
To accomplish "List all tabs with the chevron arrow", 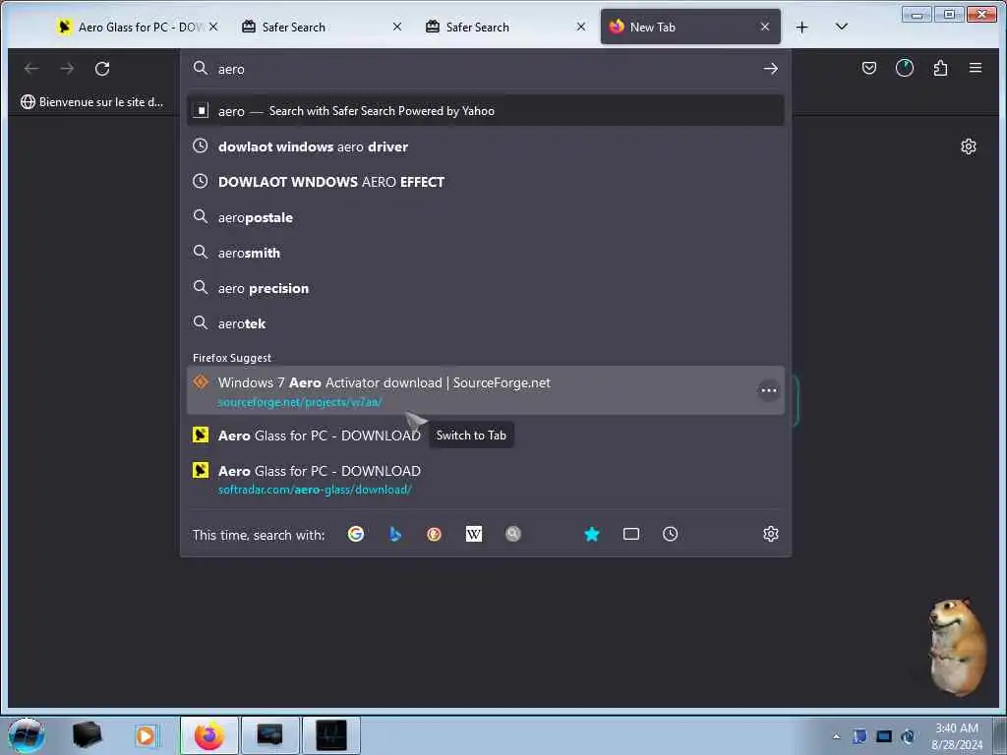I will click(x=842, y=27).
